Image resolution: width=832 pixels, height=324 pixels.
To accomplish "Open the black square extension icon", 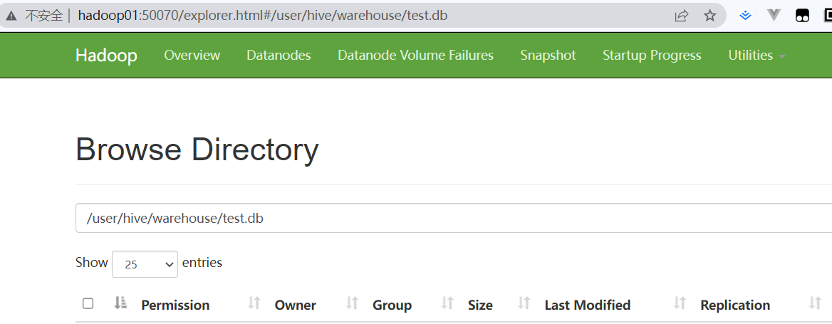I will pos(802,16).
